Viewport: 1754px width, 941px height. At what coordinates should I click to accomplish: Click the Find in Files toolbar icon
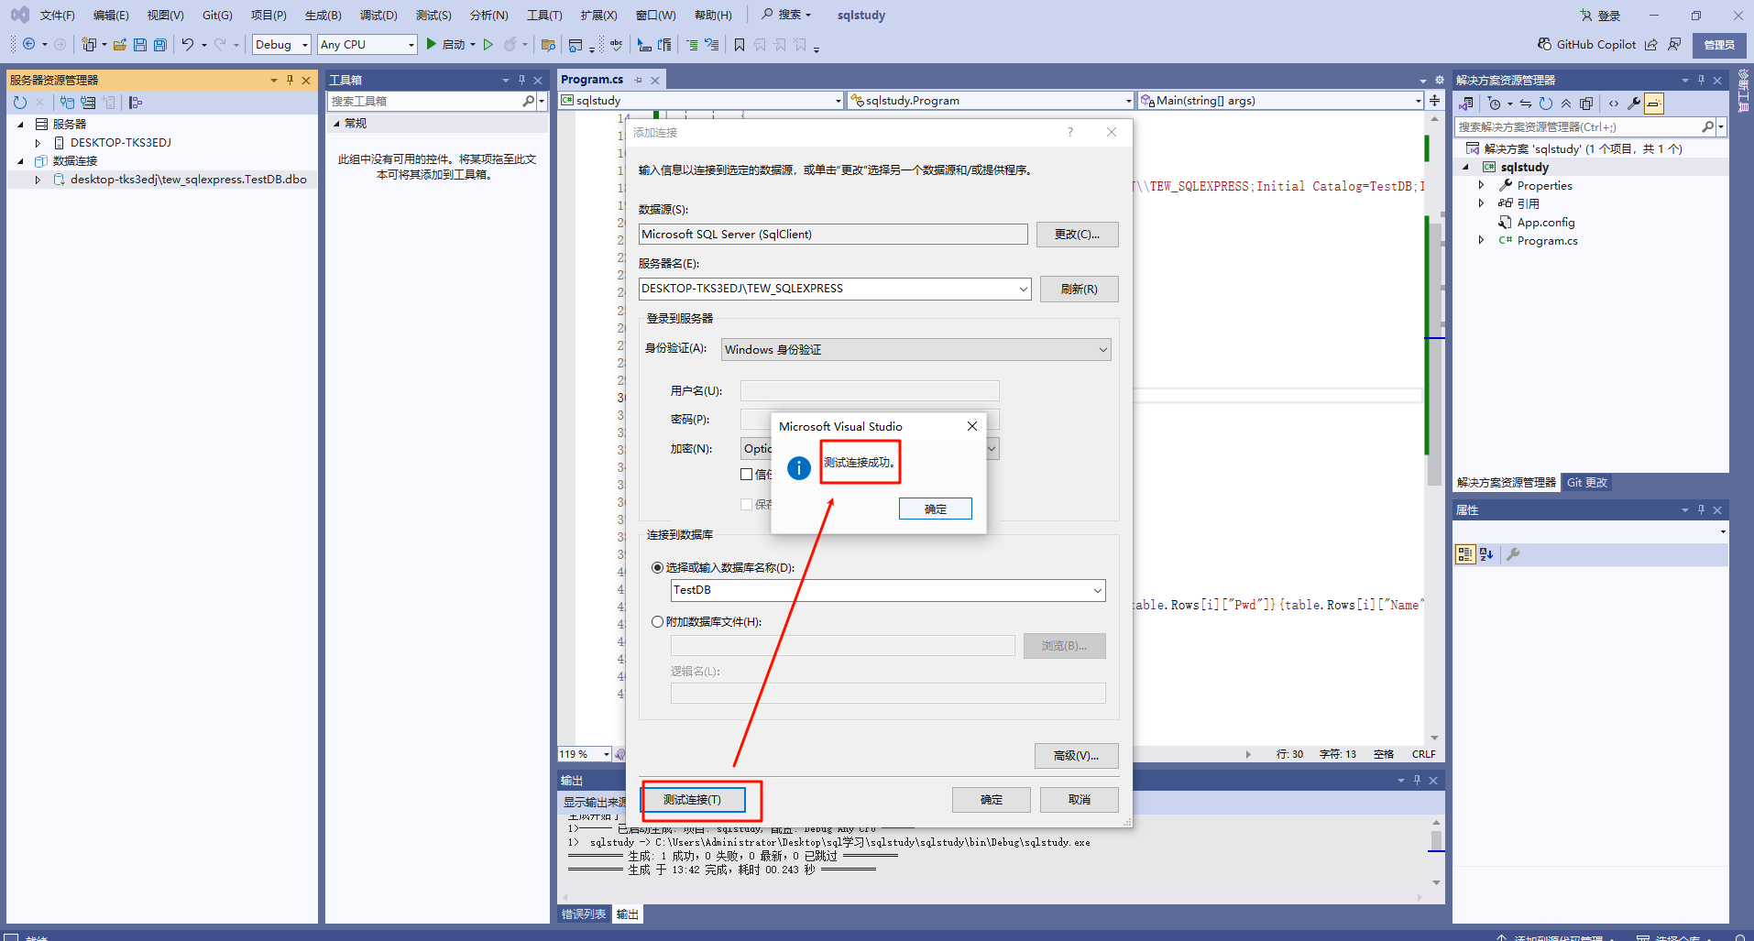pyautogui.click(x=548, y=44)
